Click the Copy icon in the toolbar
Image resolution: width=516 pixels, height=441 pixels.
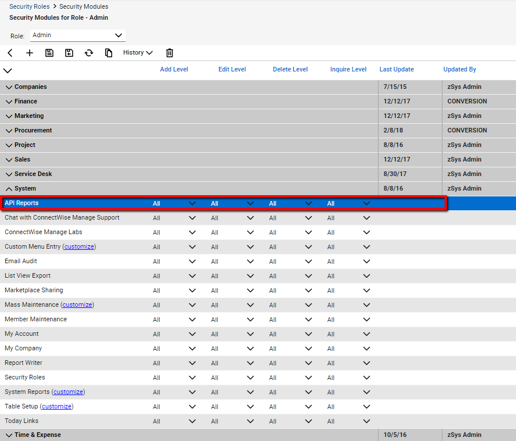coord(109,53)
